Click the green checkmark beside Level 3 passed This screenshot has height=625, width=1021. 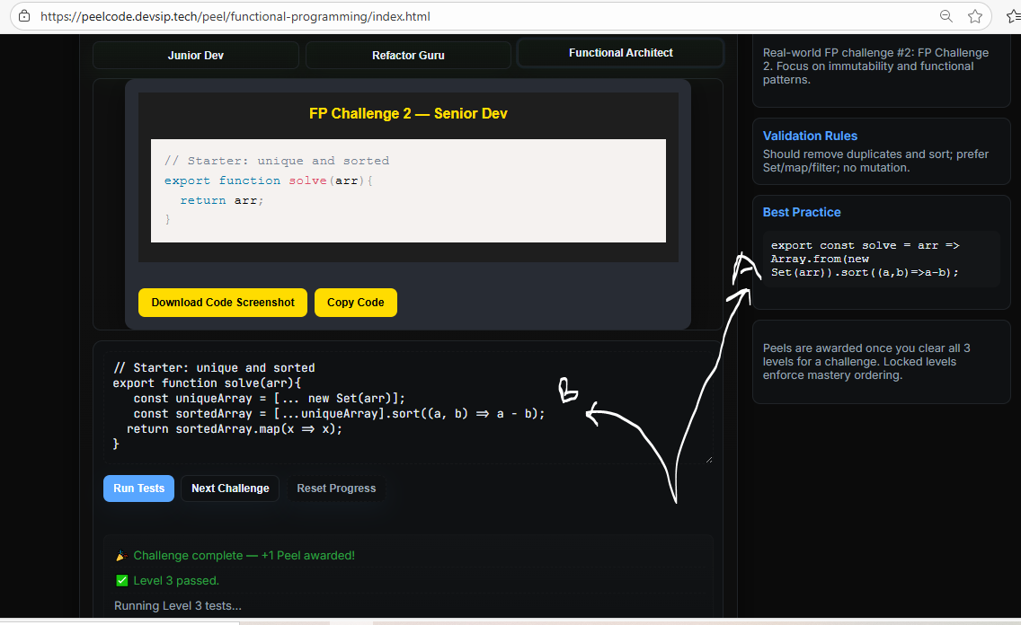pos(121,580)
